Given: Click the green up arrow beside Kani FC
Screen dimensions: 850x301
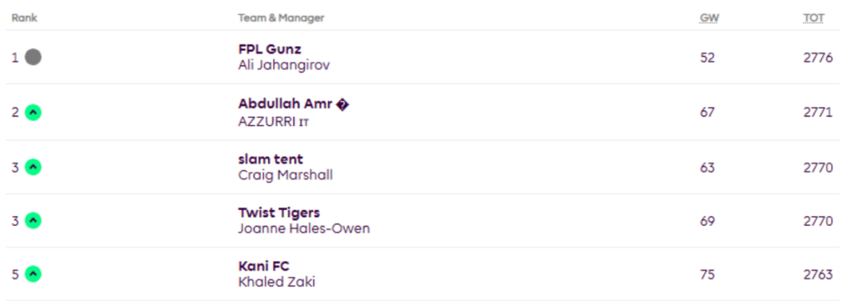Looking at the screenshot, I should click(33, 274).
